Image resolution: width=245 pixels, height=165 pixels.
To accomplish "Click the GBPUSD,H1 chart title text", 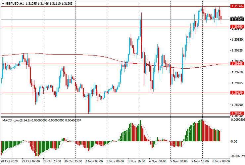I will (x=15, y=3).
